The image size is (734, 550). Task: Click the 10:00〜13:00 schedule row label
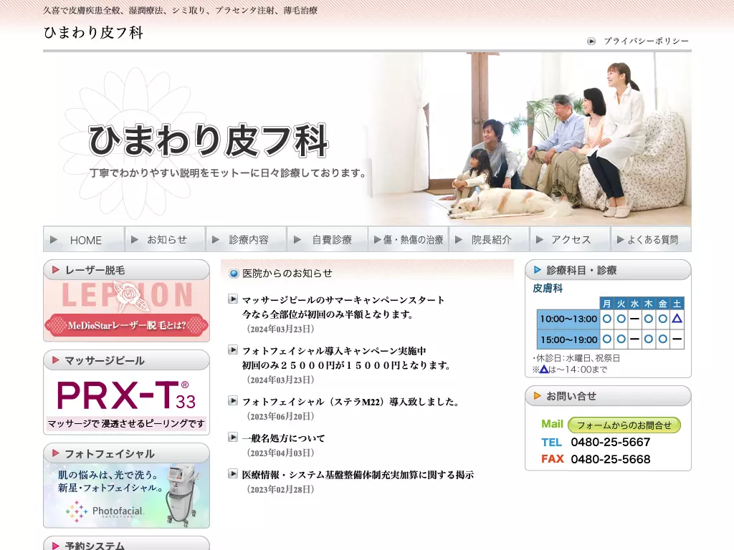[x=568, y=319]
